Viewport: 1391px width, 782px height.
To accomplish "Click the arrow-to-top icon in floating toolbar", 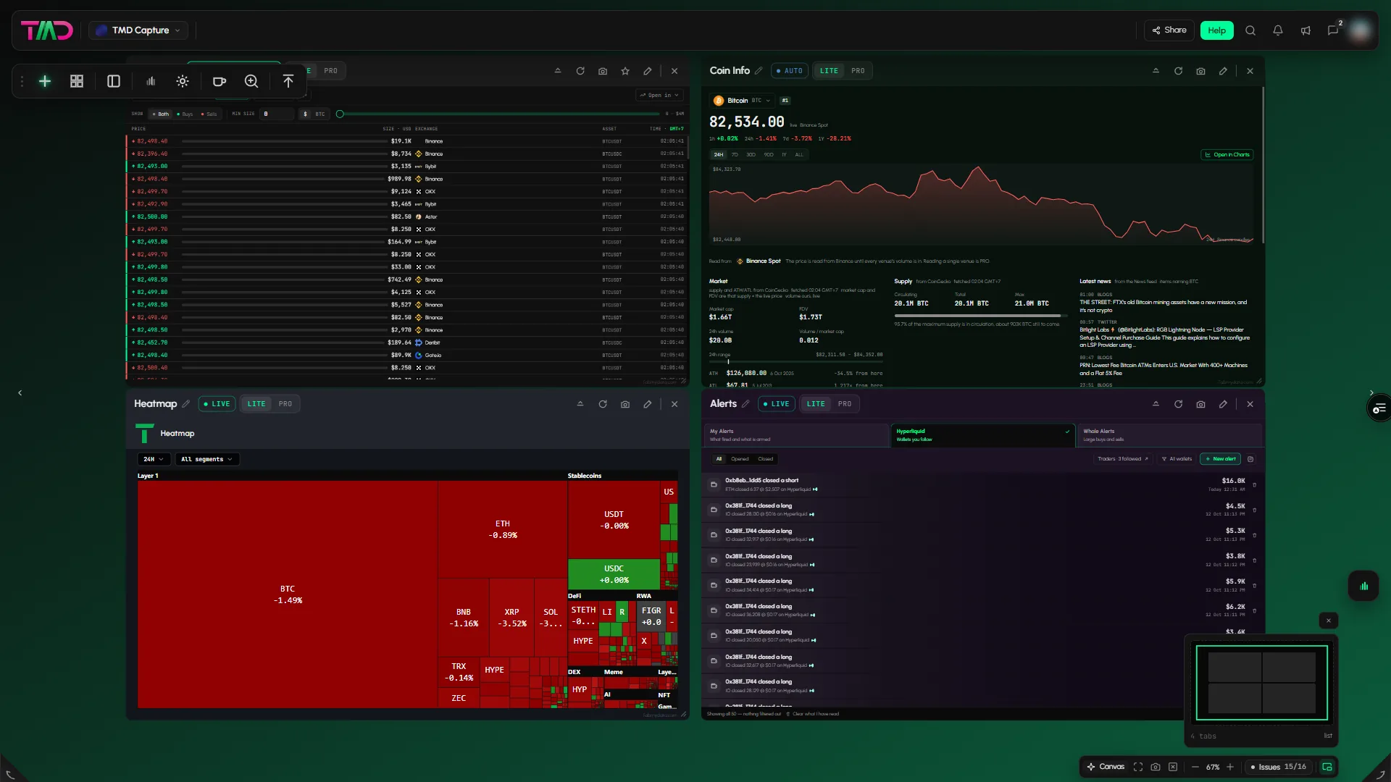I will coord(288,81).
